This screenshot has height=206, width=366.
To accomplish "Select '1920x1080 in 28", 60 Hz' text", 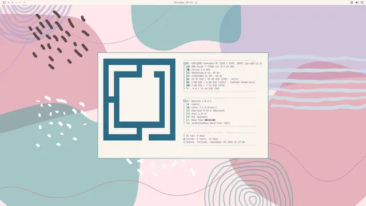I will 206,76.
